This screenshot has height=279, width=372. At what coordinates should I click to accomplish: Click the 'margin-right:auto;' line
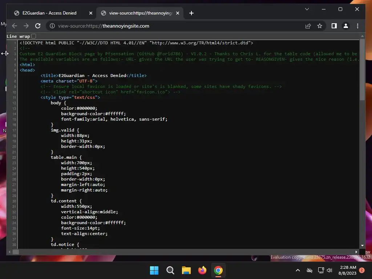pos(84,190)
